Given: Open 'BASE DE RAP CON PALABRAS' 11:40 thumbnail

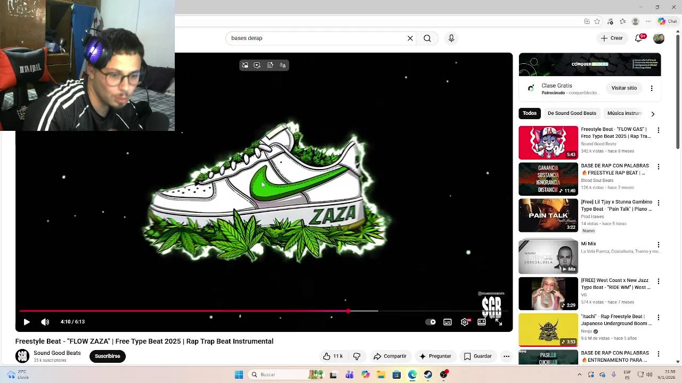Looking at the screenshot, I should (548, 179).
